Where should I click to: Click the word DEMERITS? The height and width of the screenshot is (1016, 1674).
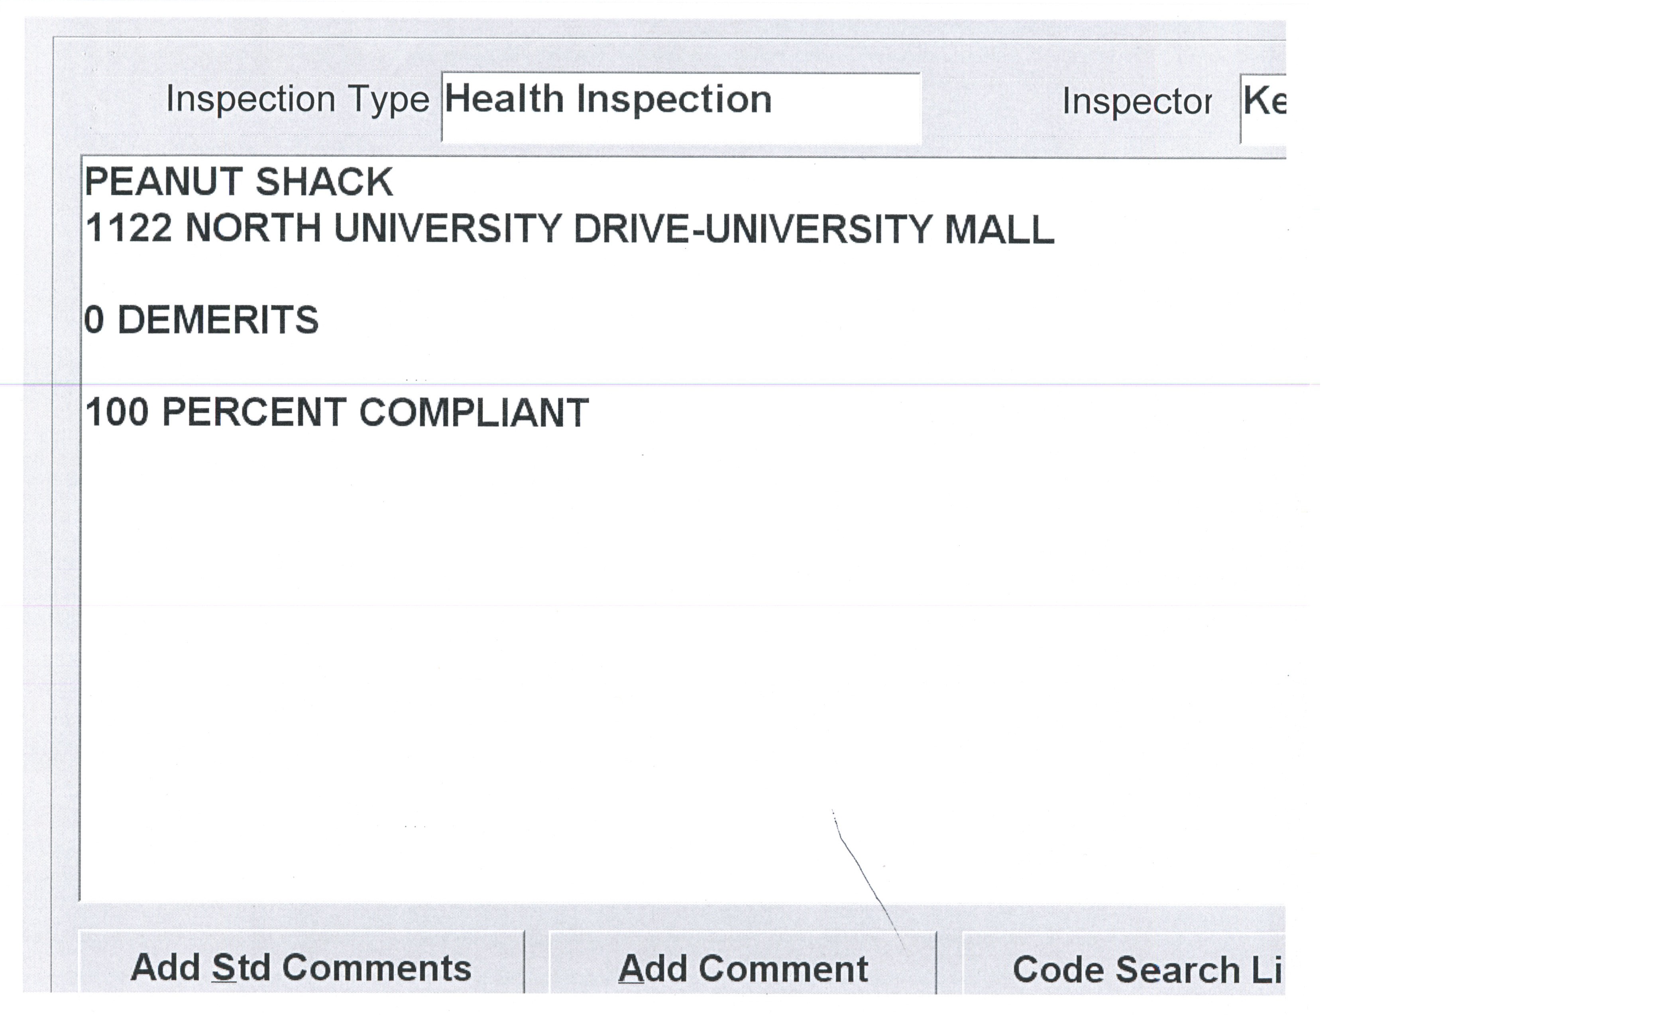[x=218, y=320]
